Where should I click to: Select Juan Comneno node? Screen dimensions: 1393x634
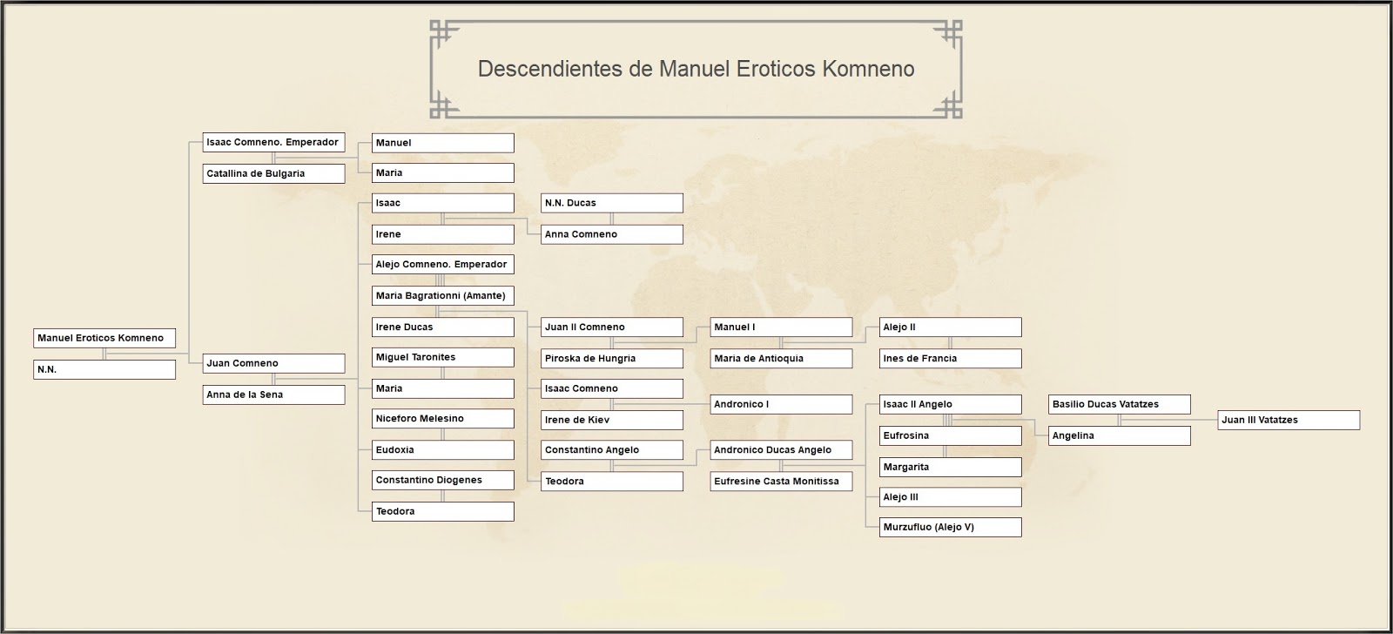[273, 363]
